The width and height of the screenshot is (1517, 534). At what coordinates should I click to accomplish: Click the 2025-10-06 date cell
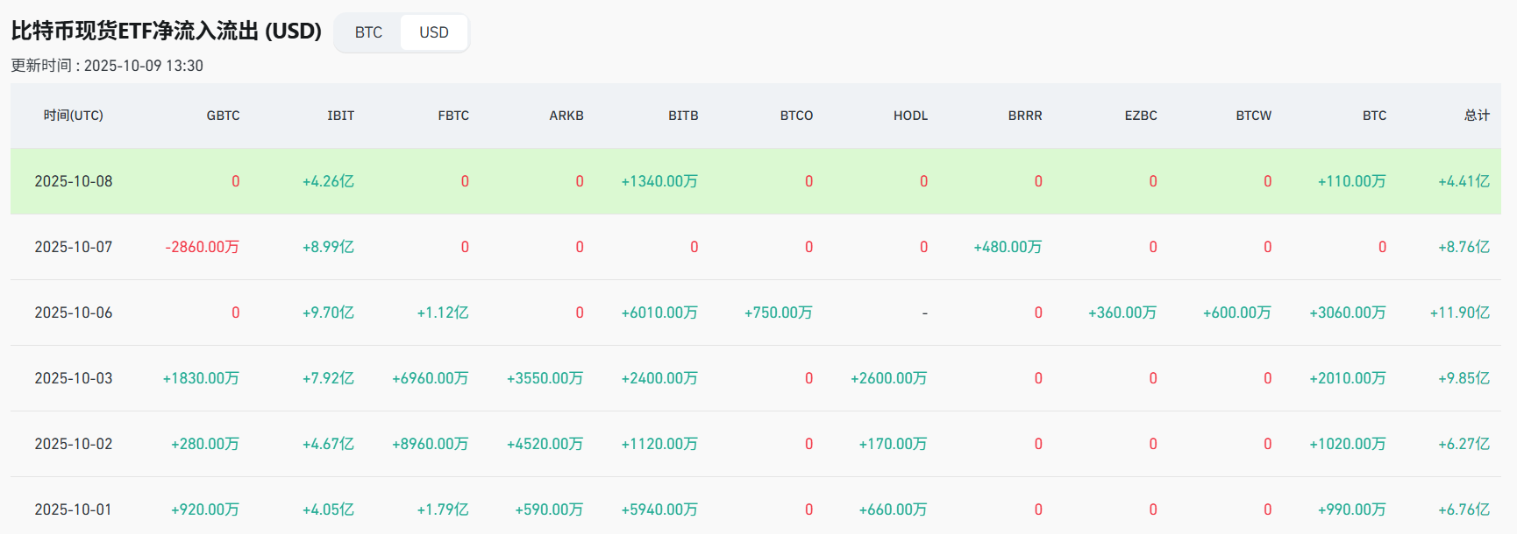pos(74,313)
